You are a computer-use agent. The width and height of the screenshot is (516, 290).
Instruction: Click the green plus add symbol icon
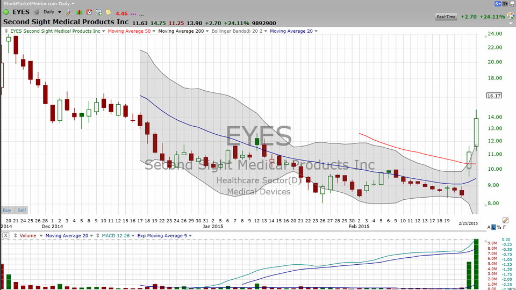point(6,12)
